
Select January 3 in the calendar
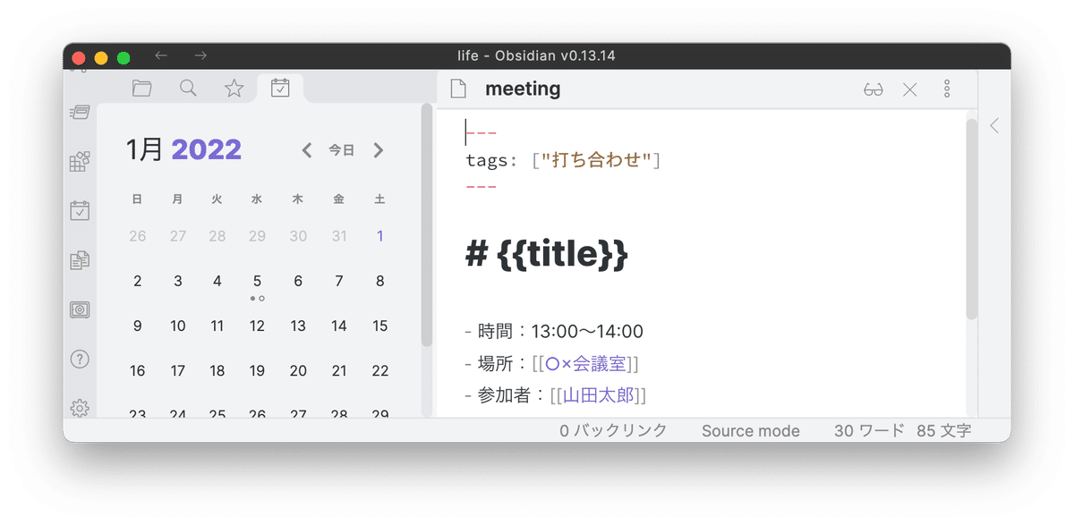point(178,281)
